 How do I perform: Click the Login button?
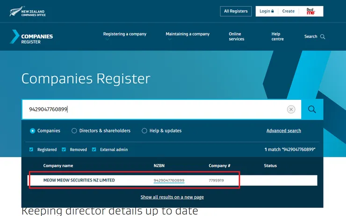pos(267,11)
